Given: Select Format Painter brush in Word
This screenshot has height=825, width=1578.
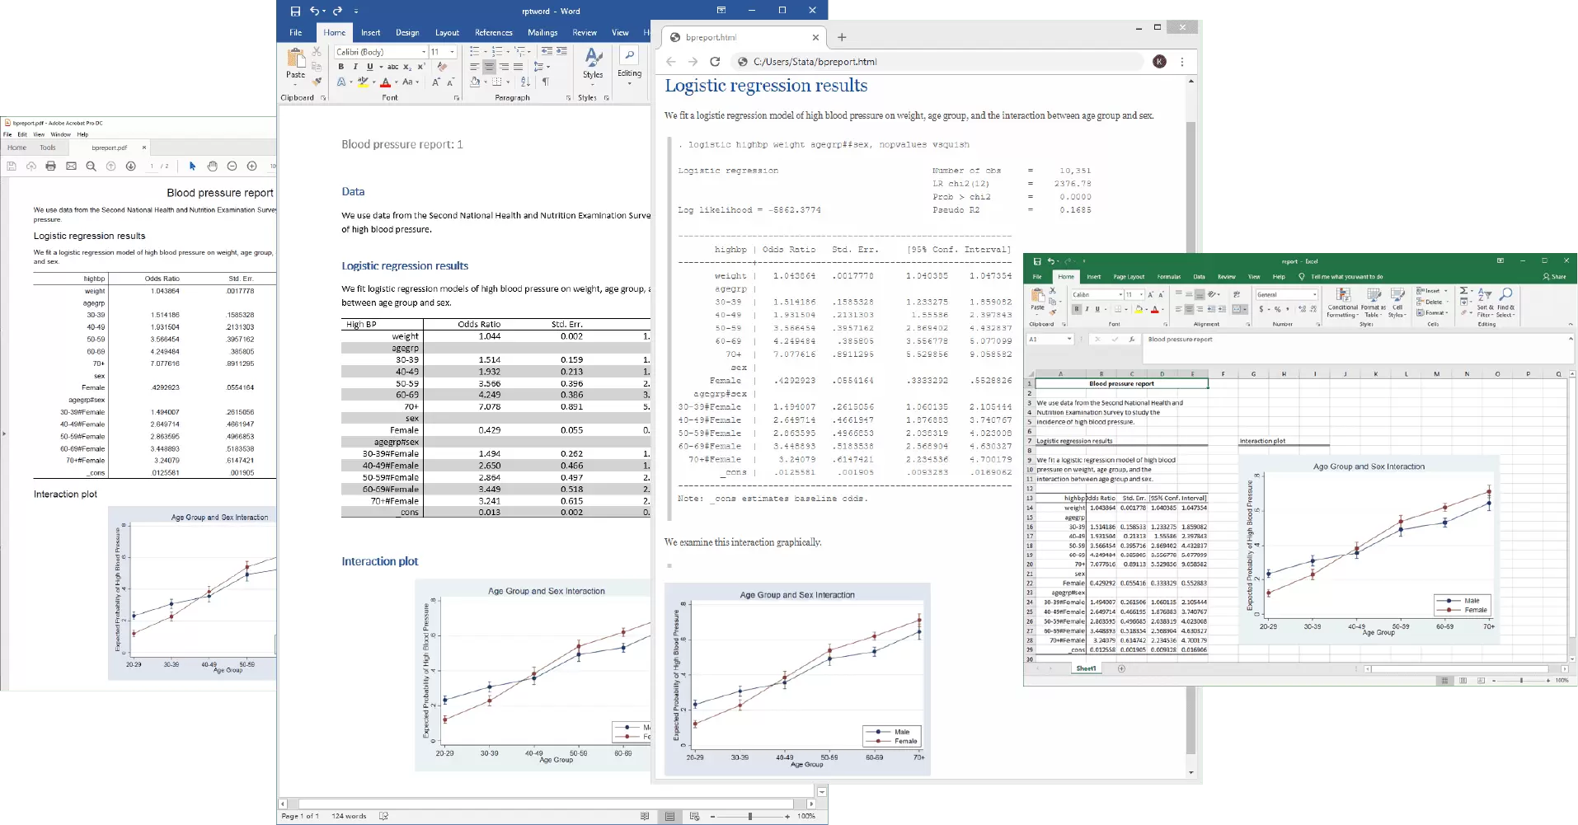Looking at the screenshot, I should 317,82.
